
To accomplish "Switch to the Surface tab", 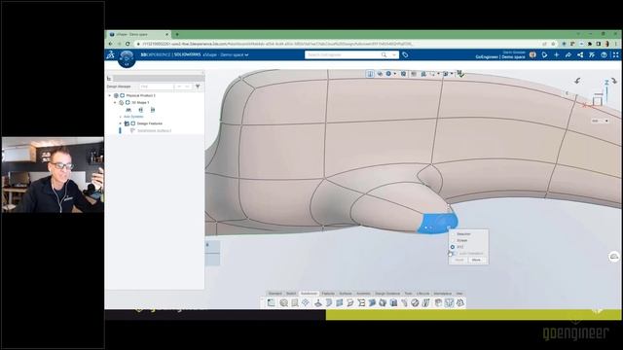I will point(346,294).
